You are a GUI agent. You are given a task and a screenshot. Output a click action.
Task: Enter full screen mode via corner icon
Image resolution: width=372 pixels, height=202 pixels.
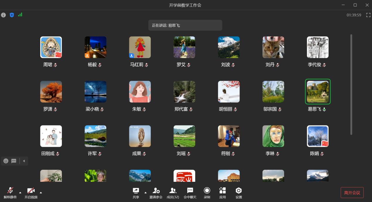[x=368, y=15]
